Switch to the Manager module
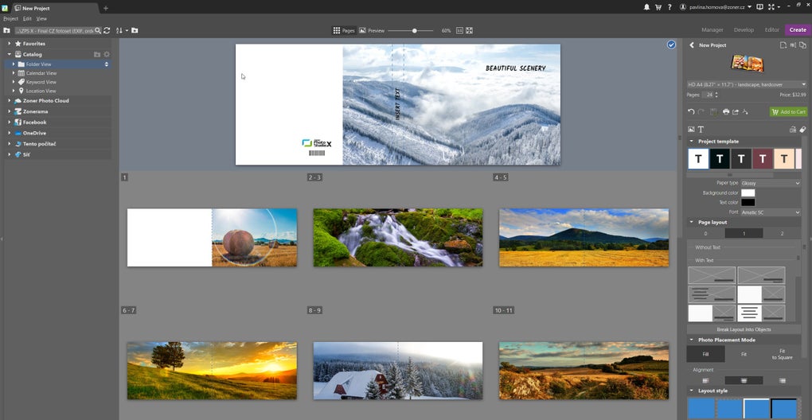Image resolution: width=812 pixels, height=420 pixels. pyautogui.click(x=712, y=30)
